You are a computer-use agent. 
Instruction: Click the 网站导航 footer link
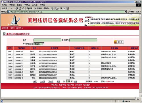(x=79, y=85)
